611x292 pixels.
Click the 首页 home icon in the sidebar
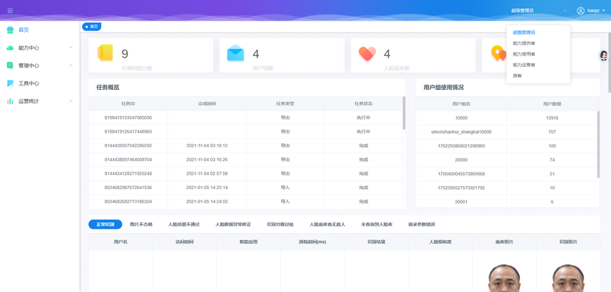pyautogui.click(x=10, y=30)
